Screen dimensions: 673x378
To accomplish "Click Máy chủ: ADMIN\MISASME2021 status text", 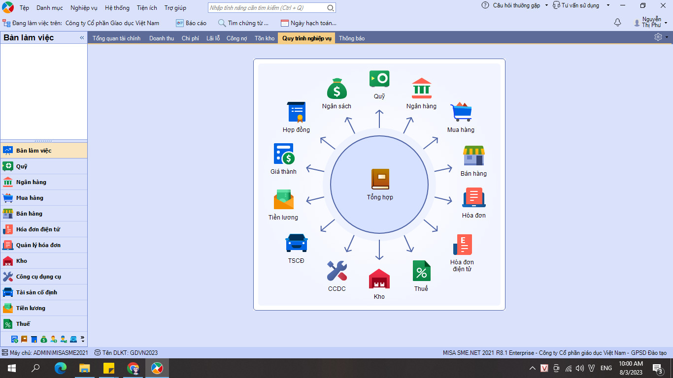I will coord(45,353).
